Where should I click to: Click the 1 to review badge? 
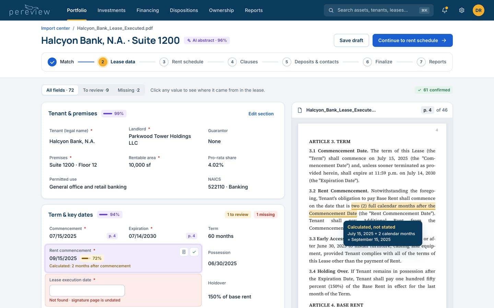pyautogui.click(x=237, y=214)
